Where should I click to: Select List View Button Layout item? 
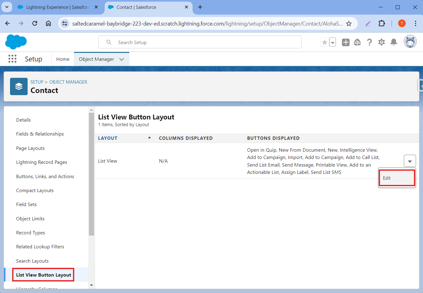click(43, 275)
